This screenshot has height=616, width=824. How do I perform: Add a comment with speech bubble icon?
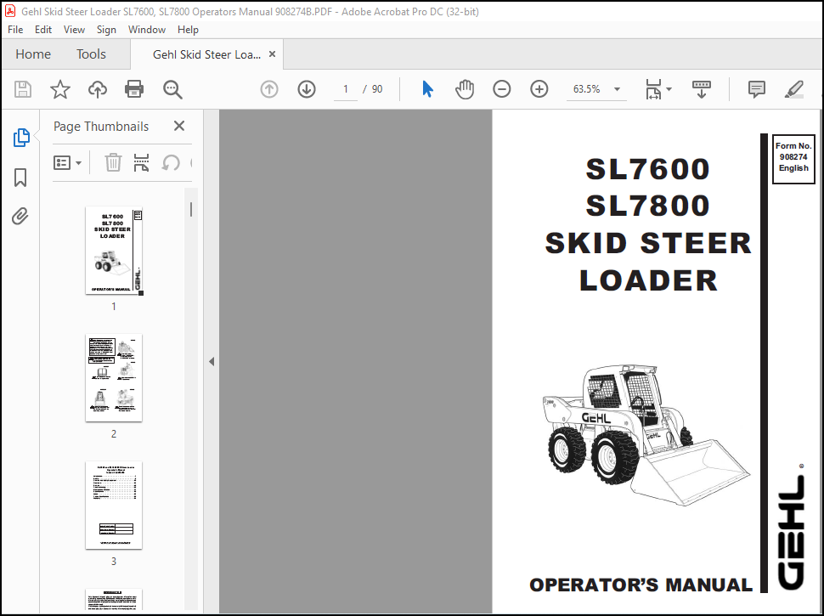point(756,89)
